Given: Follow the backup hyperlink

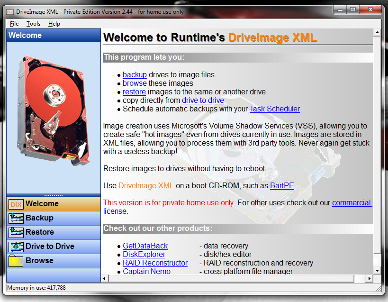Looking at the screenshot, I should 135,75.
